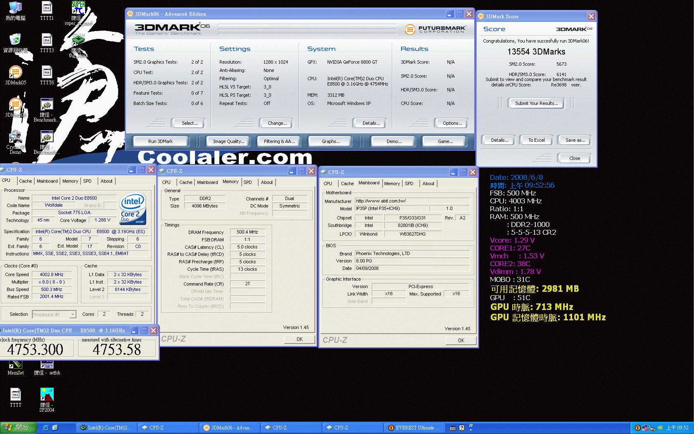Click the Futuremark Corporation logo
Image resolution: width=694 pixels, height=434 pixels.
click(435, 29)
